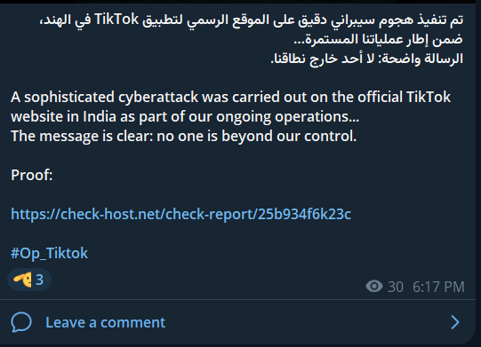
Task: Click the speech bubble comment icon
Action: click(21, 322)
